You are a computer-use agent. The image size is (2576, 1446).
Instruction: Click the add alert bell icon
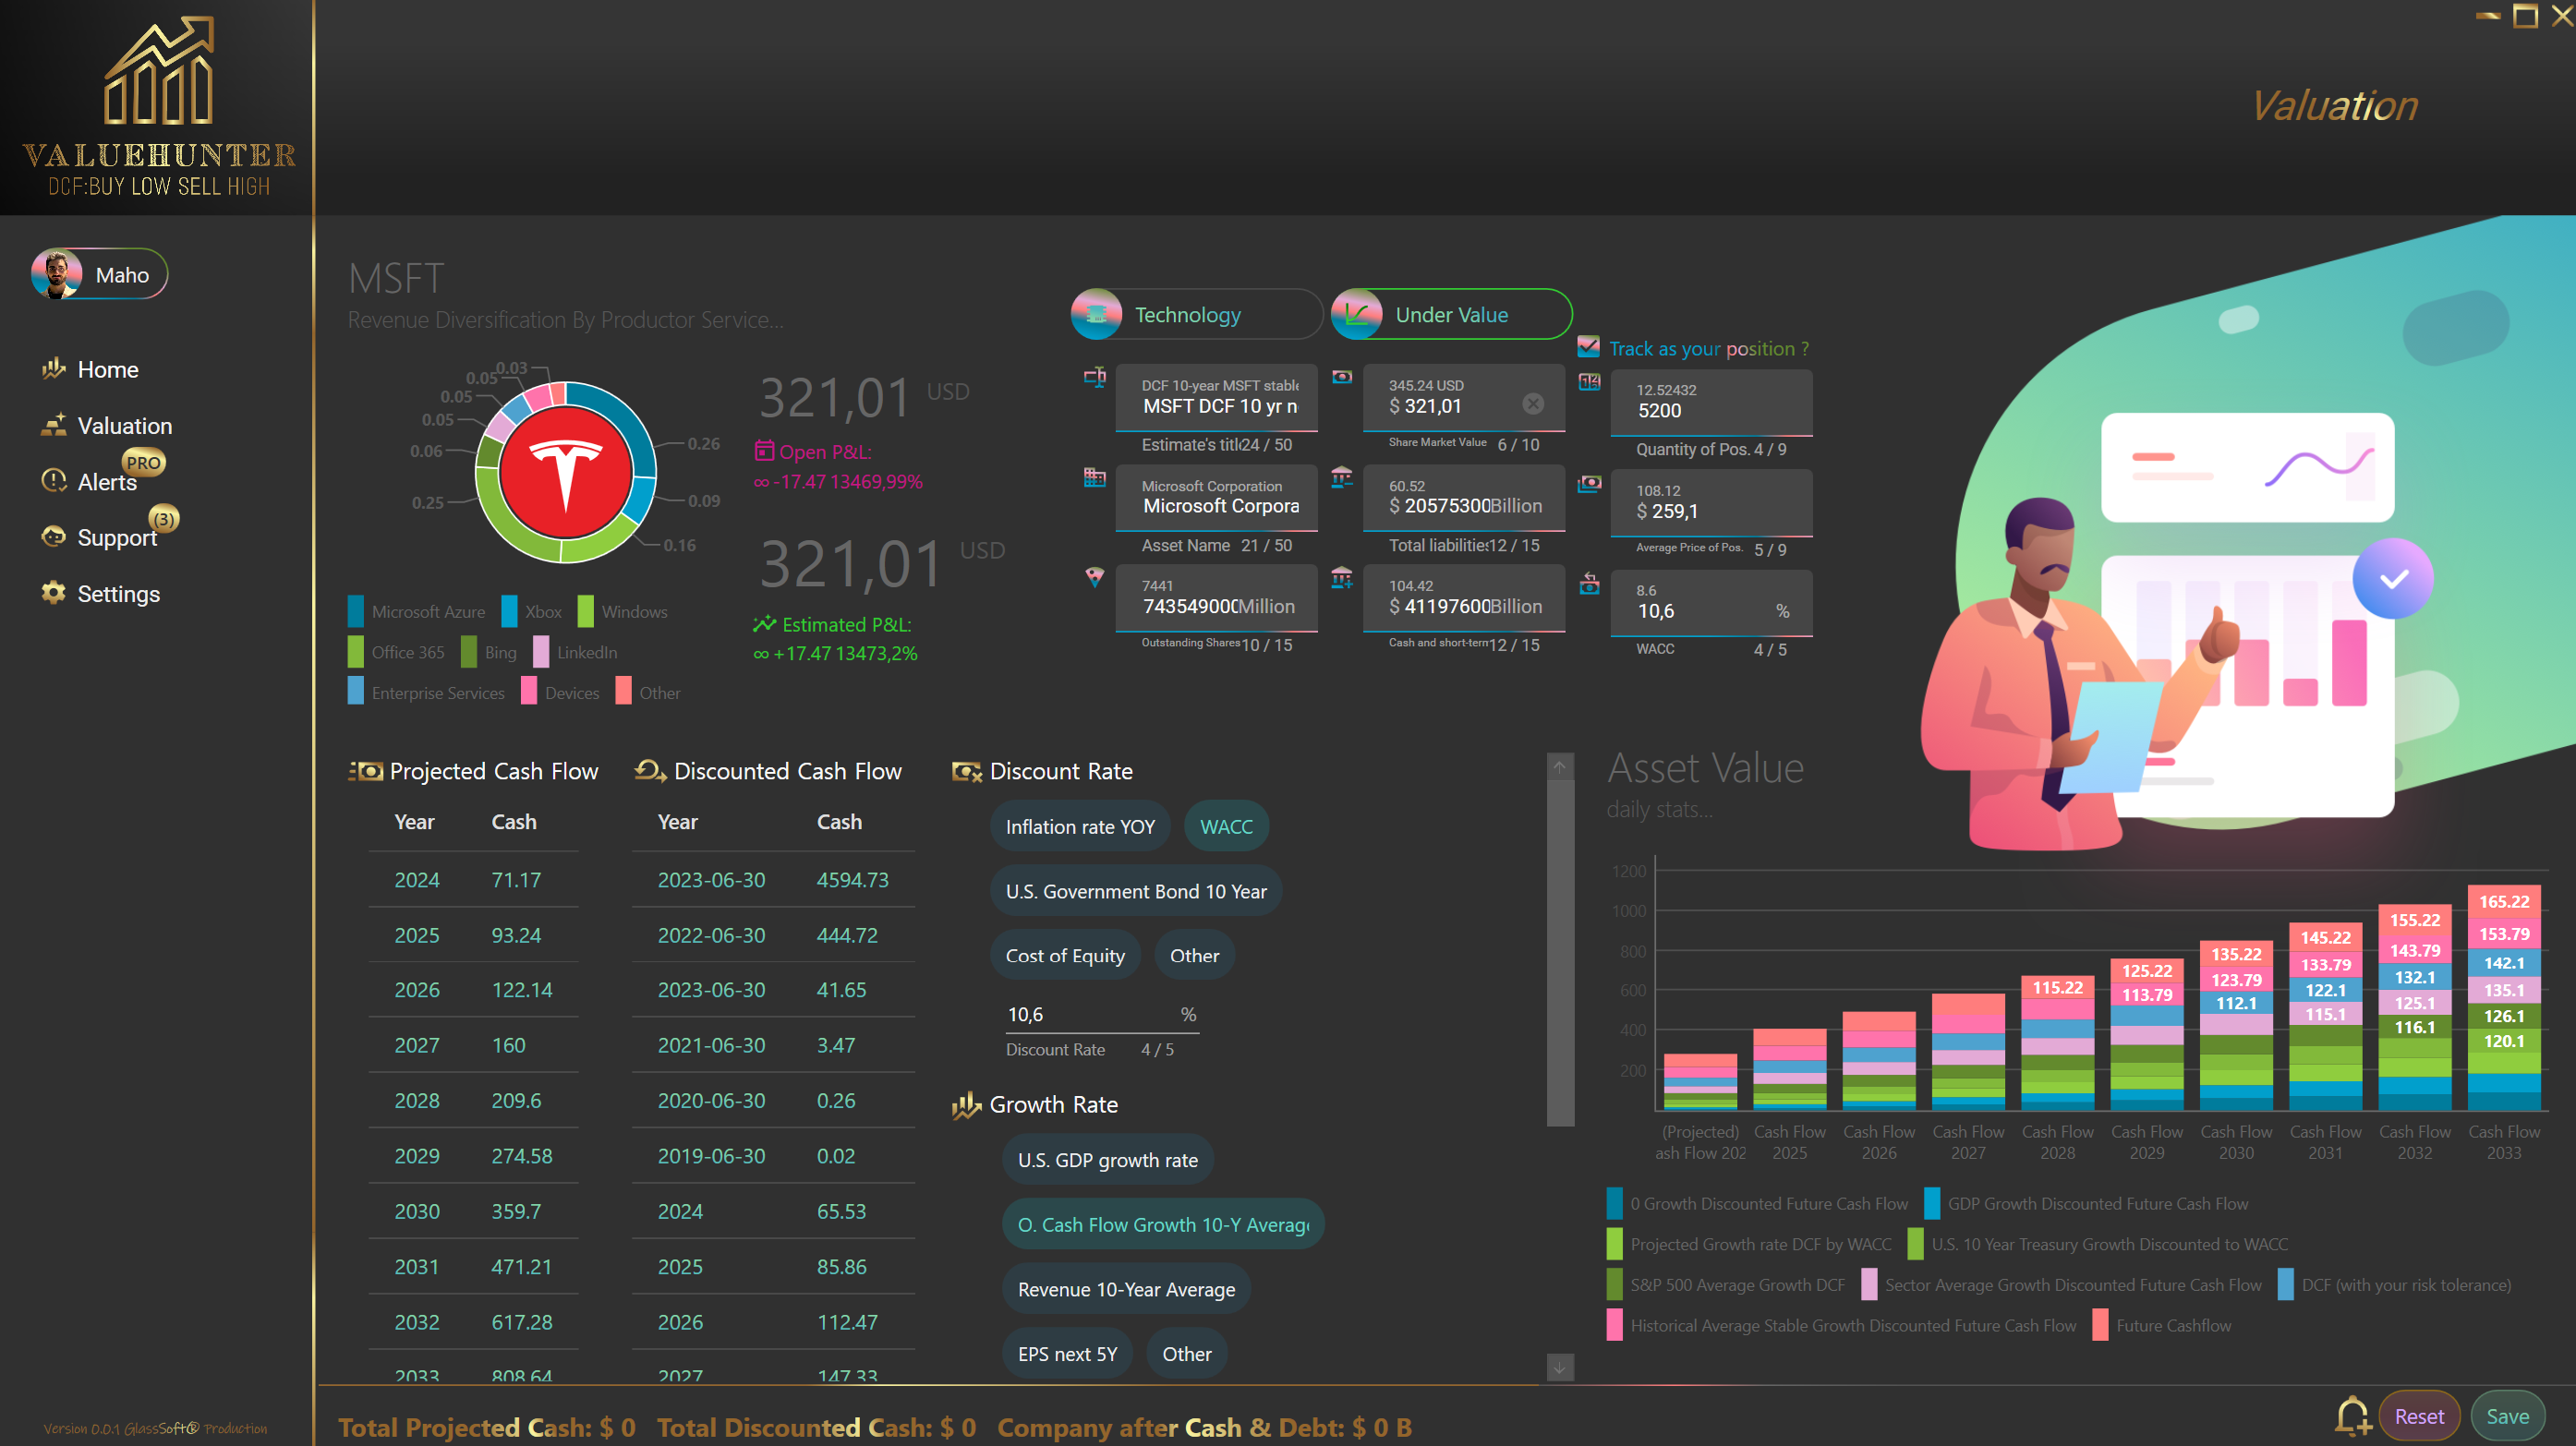click(2353, 1415)
